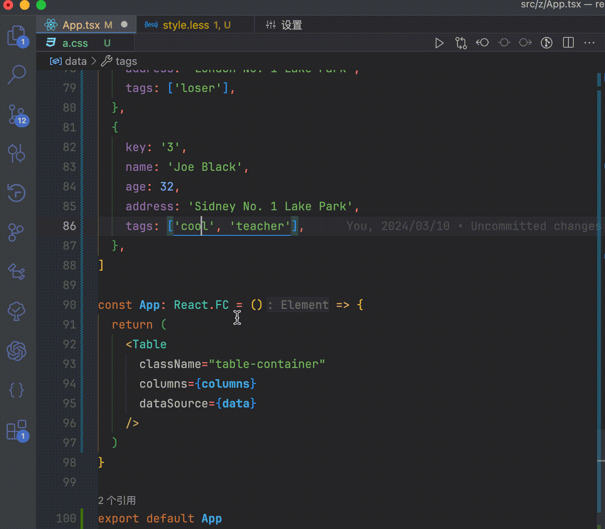Click the green macOS zoom window button

tap(41, 5)
